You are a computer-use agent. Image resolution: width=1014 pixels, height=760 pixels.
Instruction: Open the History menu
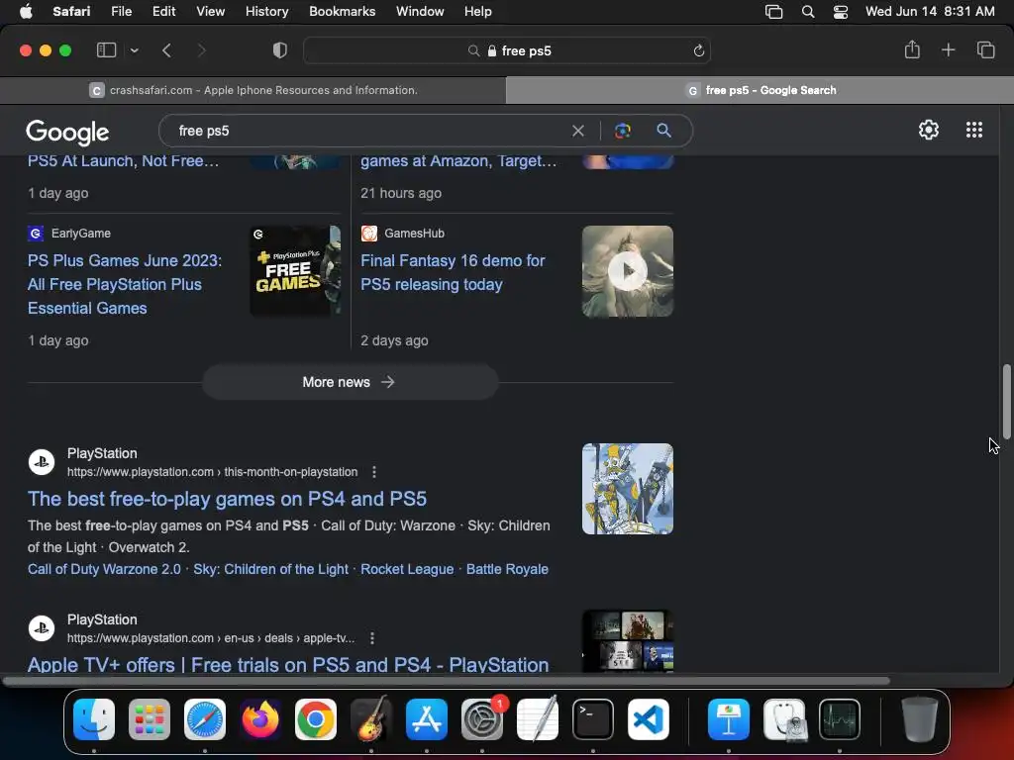[266, 12]
